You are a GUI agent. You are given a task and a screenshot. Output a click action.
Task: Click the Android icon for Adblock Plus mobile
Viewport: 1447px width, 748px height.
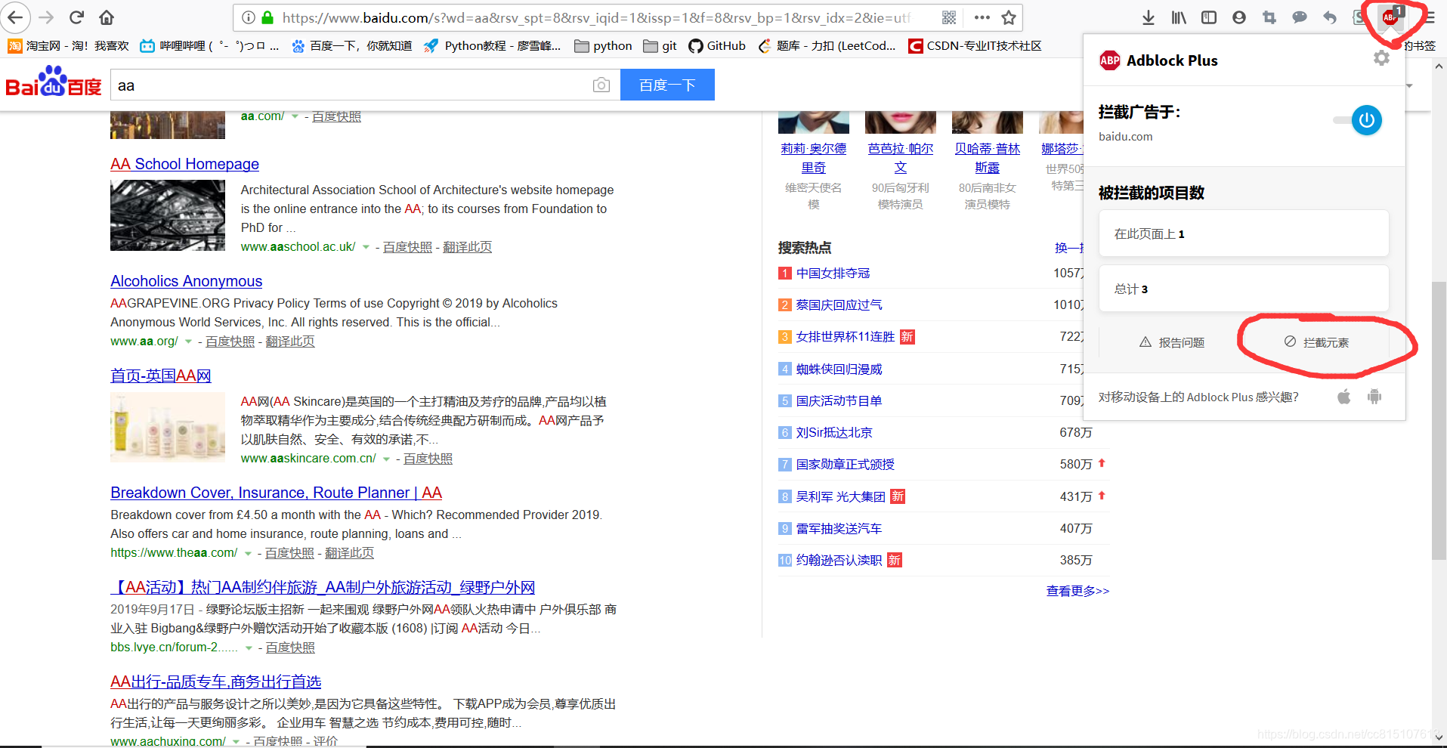[x=1374, y=396]
